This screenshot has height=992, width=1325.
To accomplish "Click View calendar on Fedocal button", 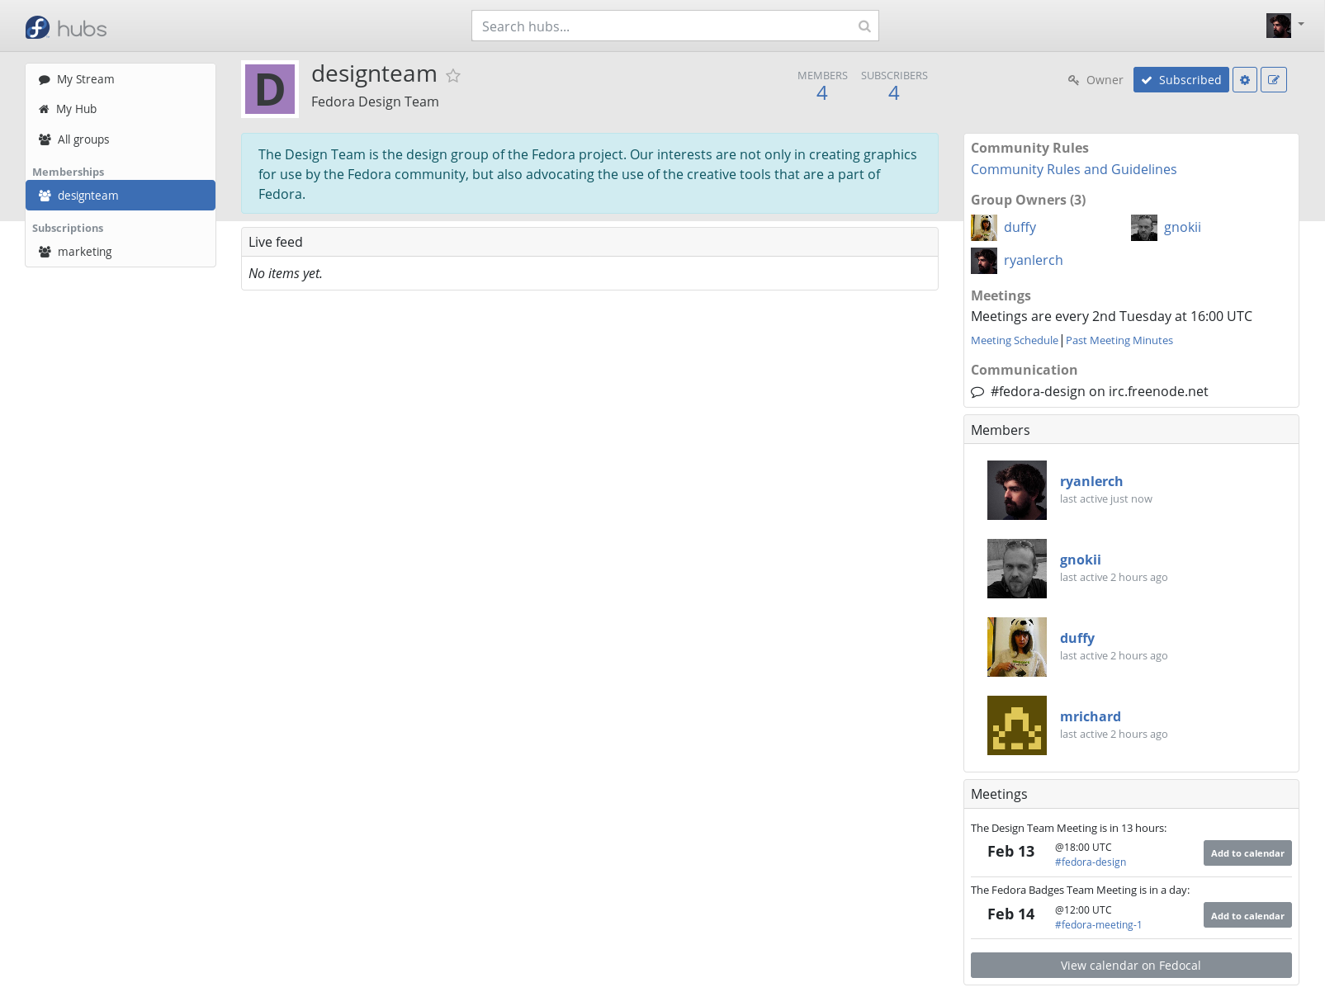I will (1131, 966).
